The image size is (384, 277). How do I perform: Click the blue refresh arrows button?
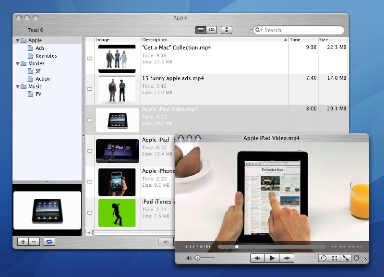[x=49, y=241]
